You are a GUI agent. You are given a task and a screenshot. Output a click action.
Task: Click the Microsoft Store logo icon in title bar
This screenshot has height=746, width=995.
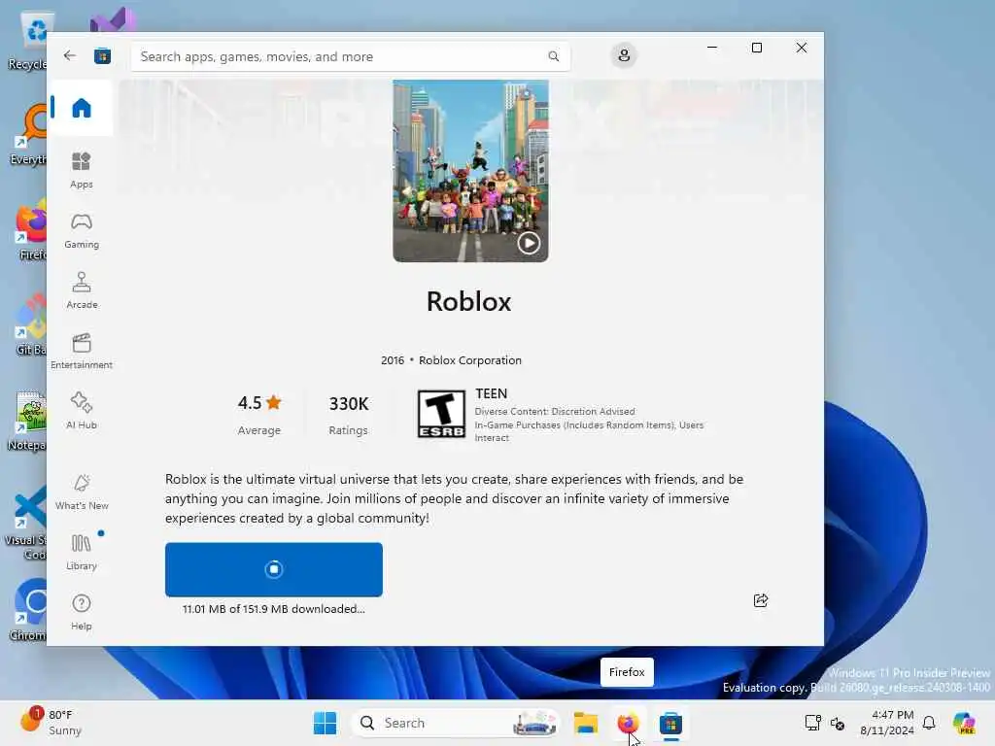click(102, 56)
